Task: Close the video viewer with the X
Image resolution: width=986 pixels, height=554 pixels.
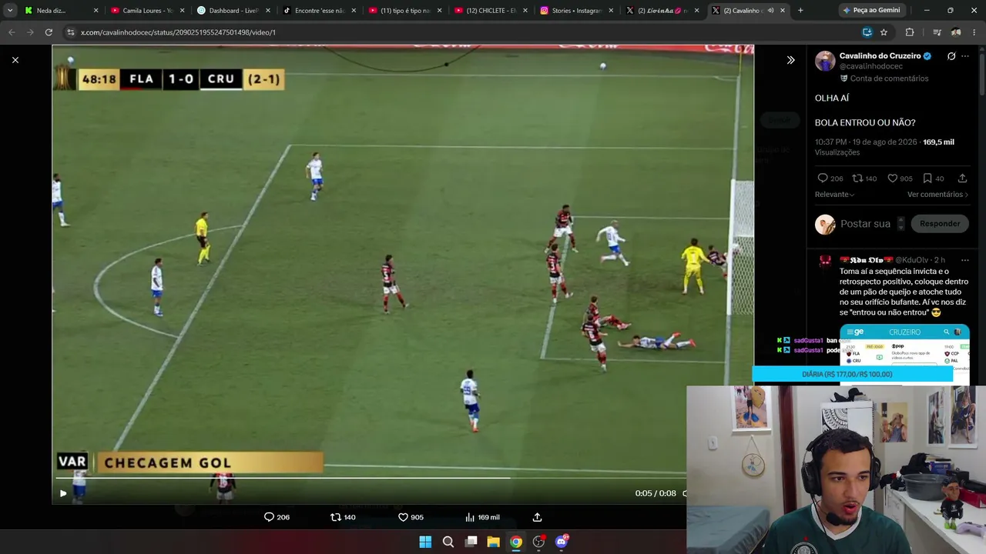Action: tap(15, 60)
